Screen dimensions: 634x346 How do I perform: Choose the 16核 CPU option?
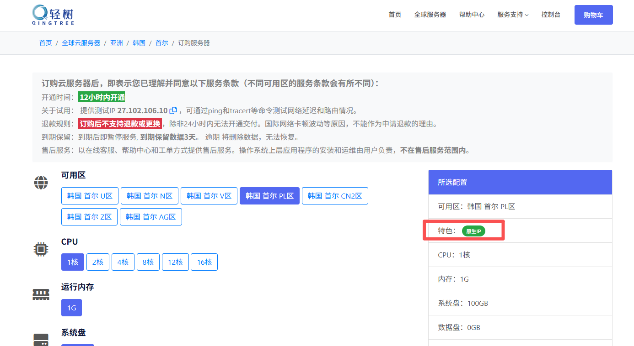tap(204, 262)
